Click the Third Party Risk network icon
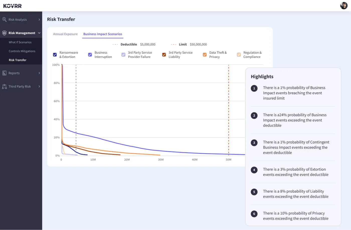351x230 pixels. (4, 86)
